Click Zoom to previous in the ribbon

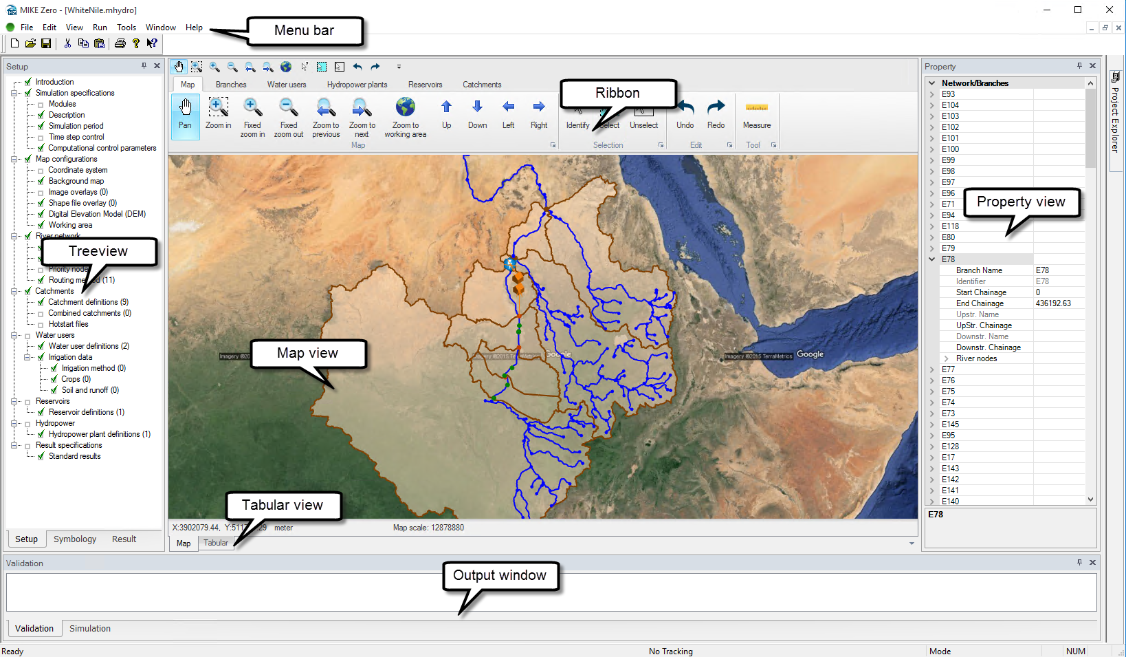[326, 118]
